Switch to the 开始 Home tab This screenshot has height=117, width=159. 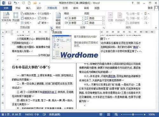(x=18, y=8)
